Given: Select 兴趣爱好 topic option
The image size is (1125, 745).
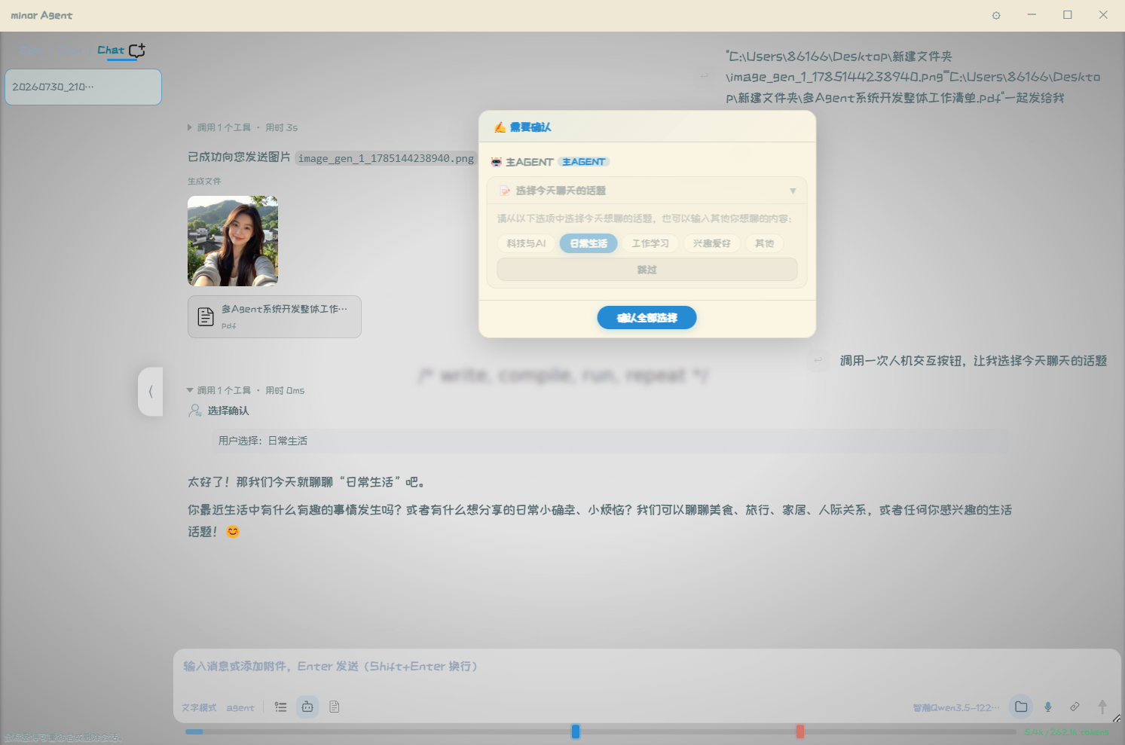Looking at the screenshot, I should (712, 243).
